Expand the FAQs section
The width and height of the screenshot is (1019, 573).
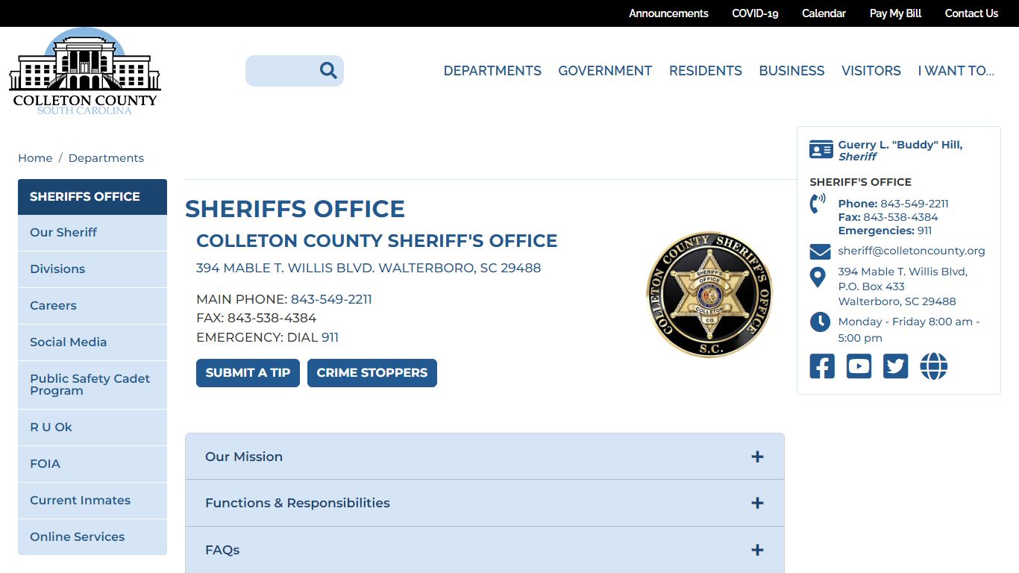(x=485, y=550)
